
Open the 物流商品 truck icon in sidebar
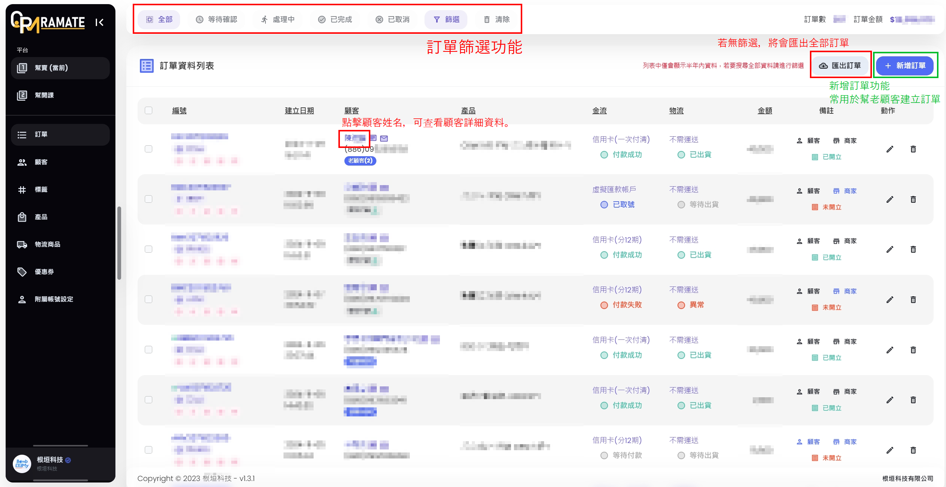[x=22, y=244]
